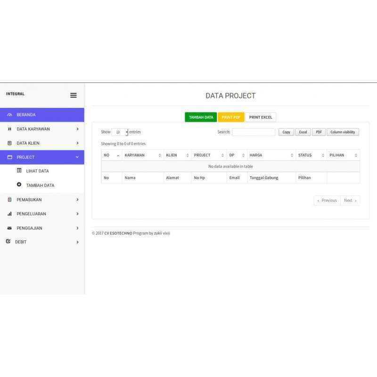Select the speedometer icon beside Beranda
Image resolution: width=377 pixels, height=377 pixels.
(x=10, y=115)
